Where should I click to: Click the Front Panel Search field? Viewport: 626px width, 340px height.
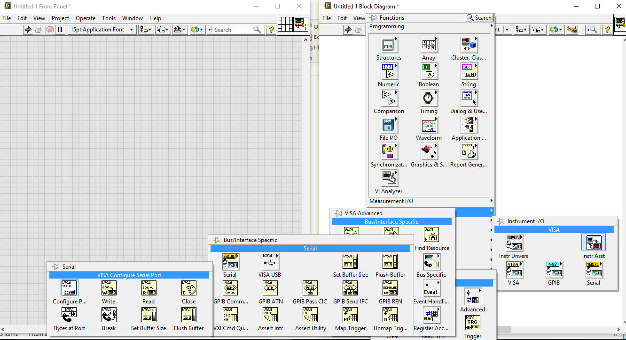tap(235, 30)
